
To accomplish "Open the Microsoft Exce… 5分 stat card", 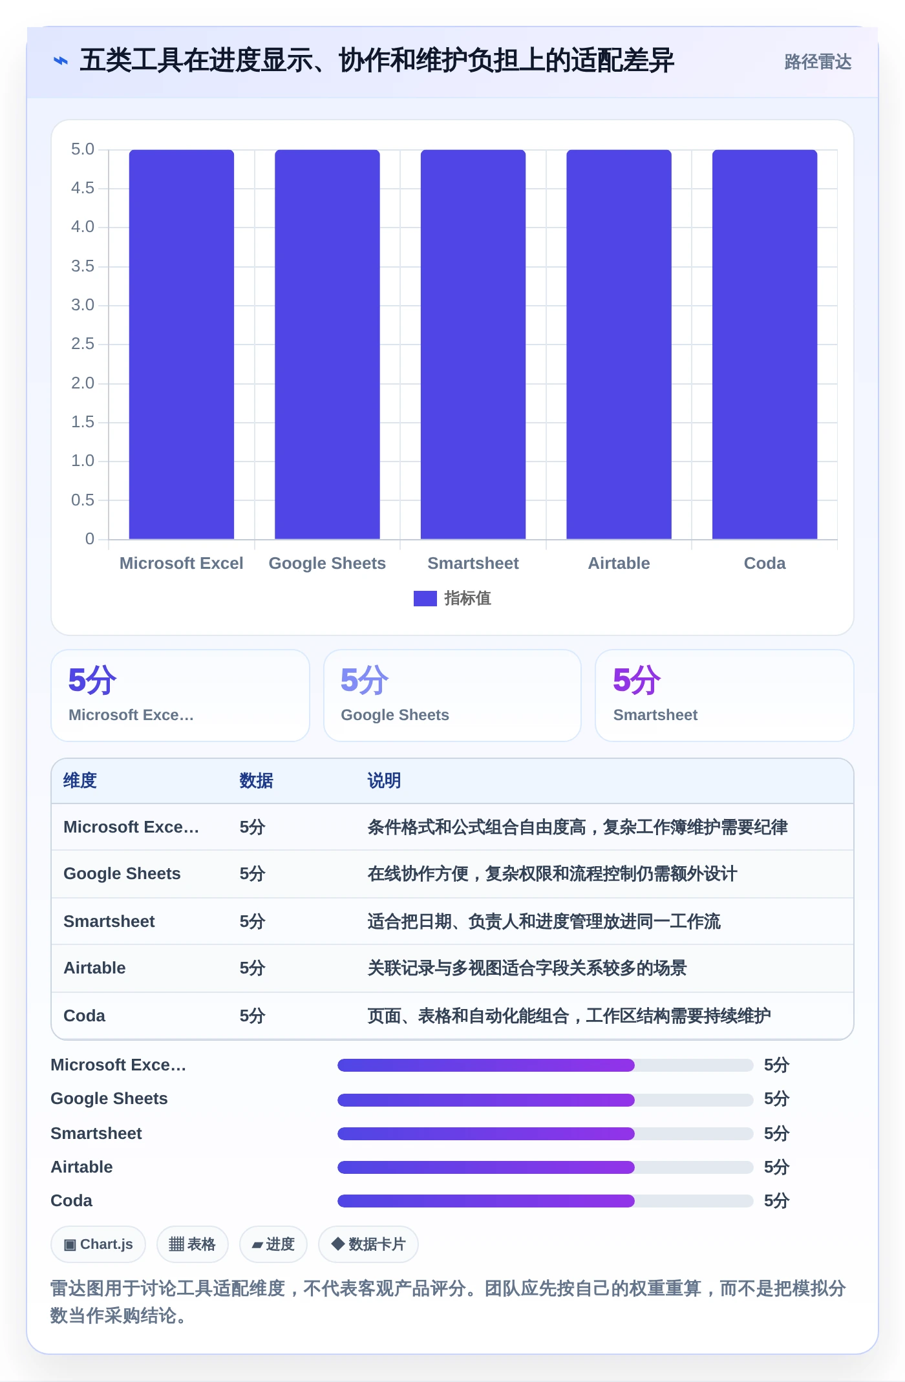I will point(180,696).
